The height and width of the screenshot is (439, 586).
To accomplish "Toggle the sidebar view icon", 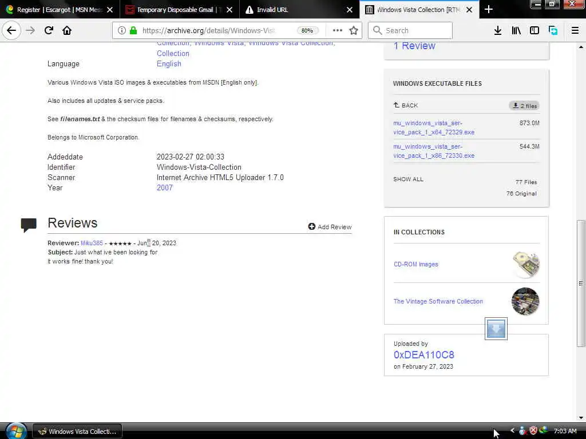I will coord(534,30).
